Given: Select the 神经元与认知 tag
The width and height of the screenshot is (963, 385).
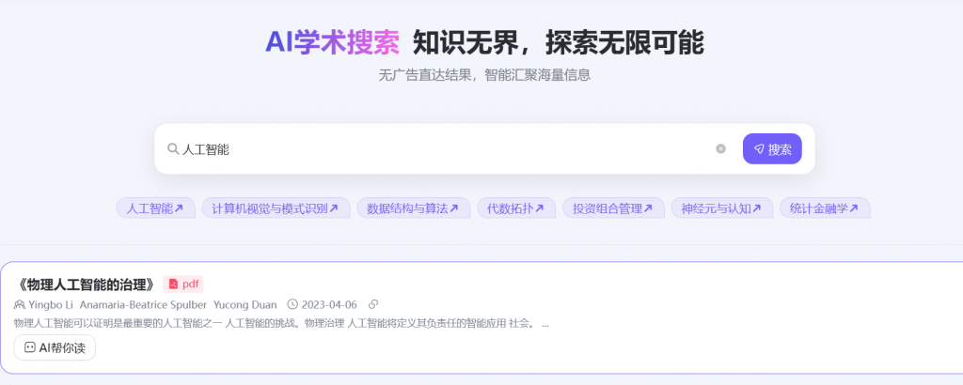Looking at the screenshot, I should [721, 208].
